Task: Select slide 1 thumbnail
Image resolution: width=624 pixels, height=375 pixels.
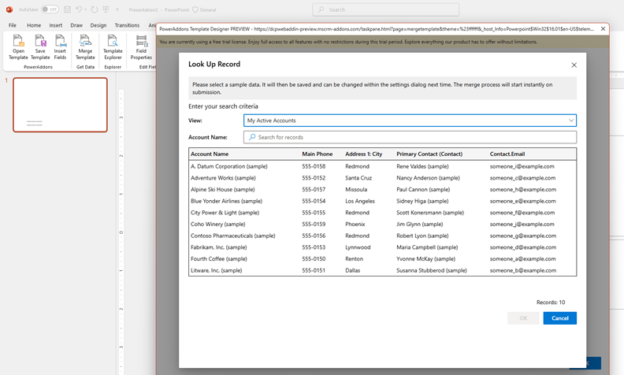Action: click(60, 105)
